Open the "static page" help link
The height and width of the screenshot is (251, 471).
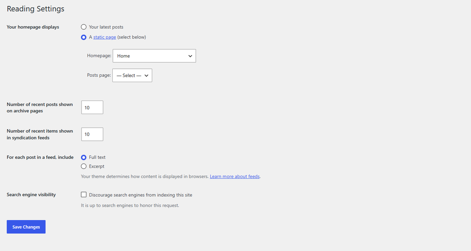[x=104, y=37]
